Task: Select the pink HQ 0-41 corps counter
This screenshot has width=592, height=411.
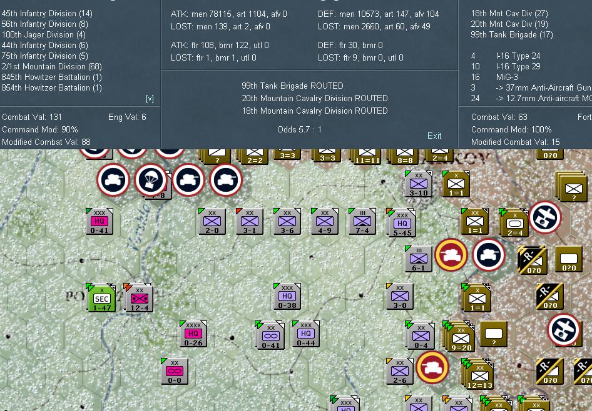Action: (x=100, y=221)
